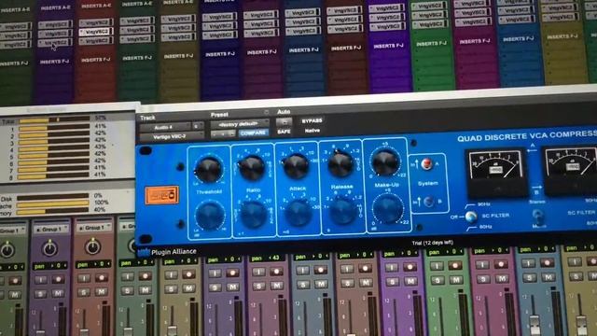
Task: Open the Auto automation enable button
Action: [x=284, y=122]
